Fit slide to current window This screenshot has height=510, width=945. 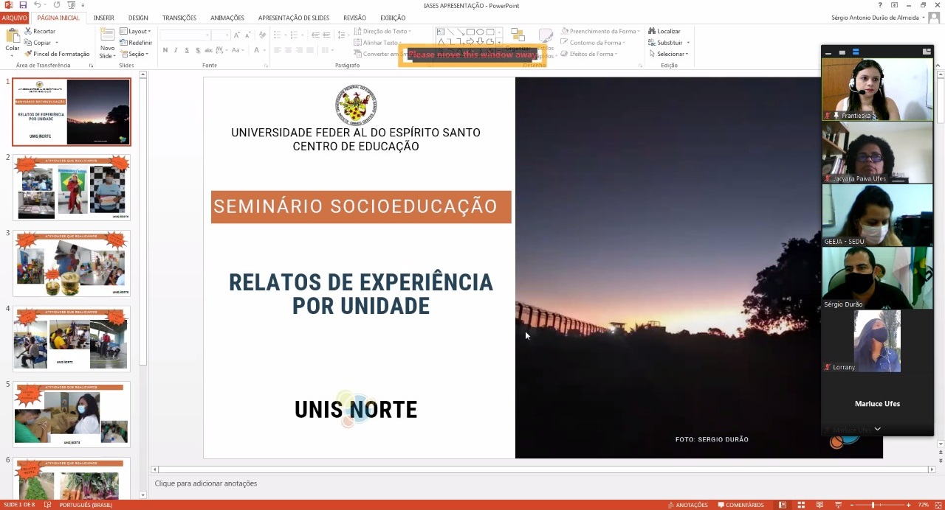(x=938, y=505)
